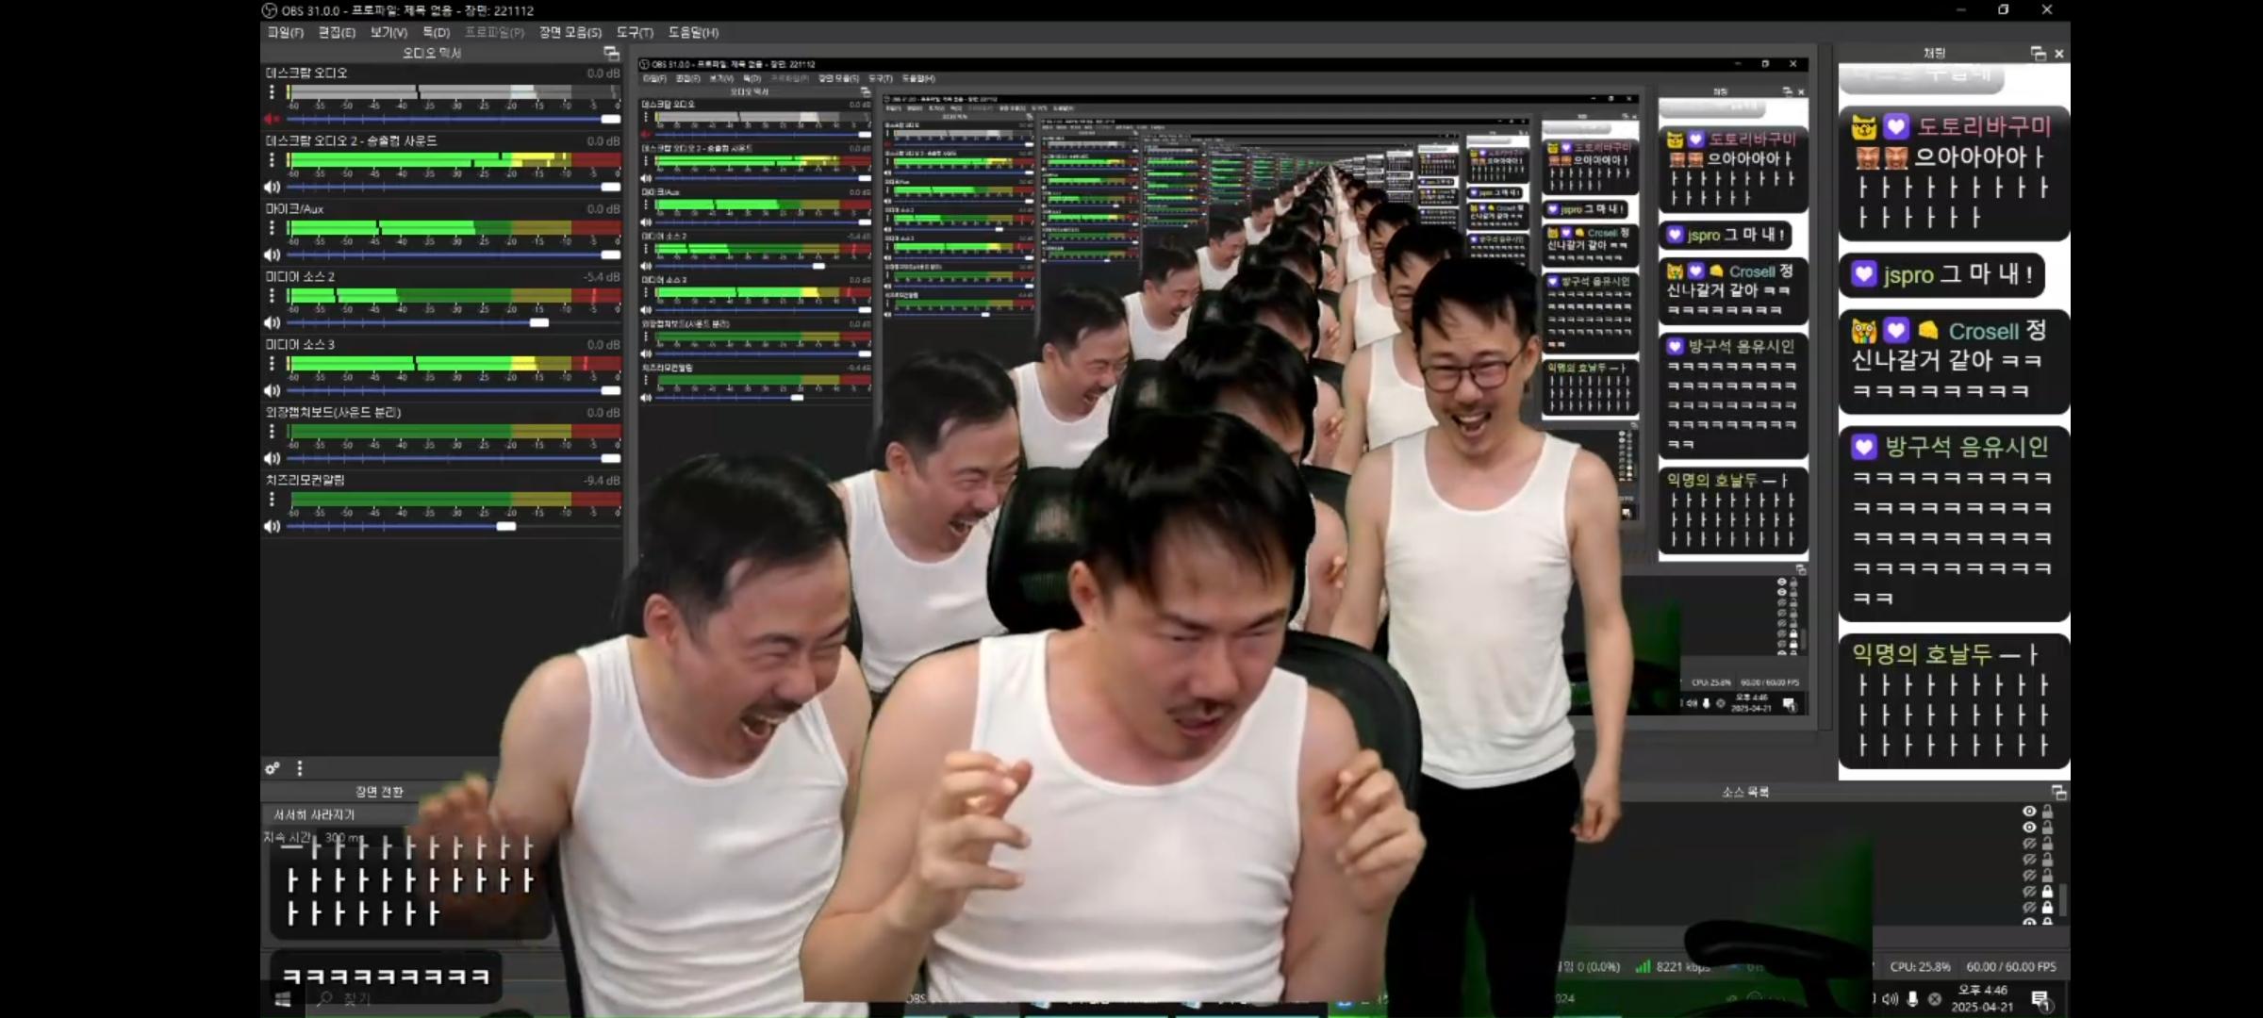
Task: Click the green network bars status icon
Action: tap(1643, 966)
